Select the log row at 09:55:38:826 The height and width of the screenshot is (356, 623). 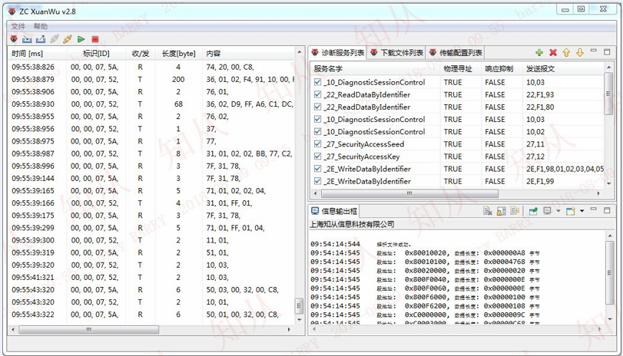[152, 67]
